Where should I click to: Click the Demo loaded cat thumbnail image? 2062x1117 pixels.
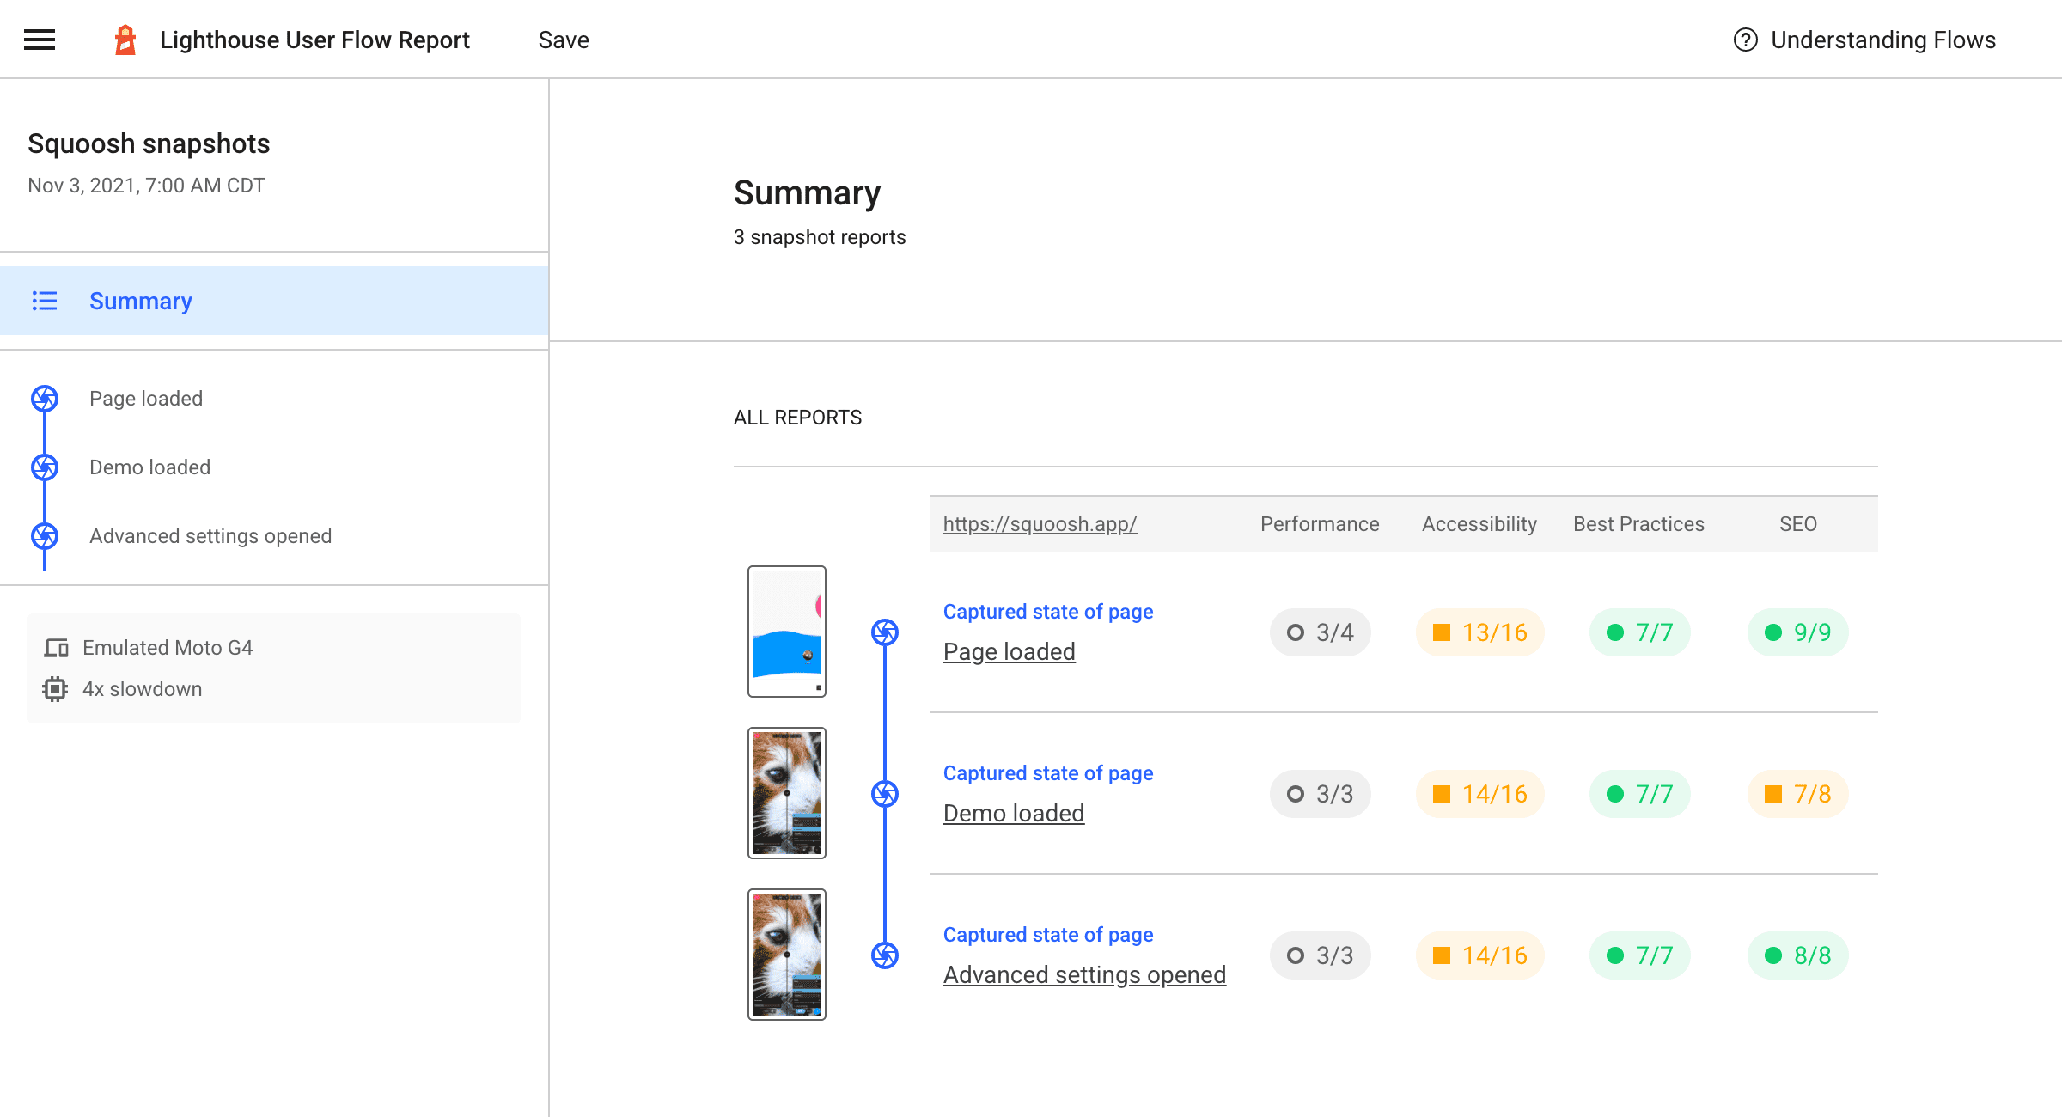(786, 792)
